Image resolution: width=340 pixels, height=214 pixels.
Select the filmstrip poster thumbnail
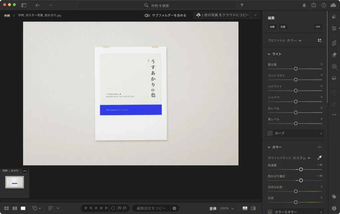point(15,182)
